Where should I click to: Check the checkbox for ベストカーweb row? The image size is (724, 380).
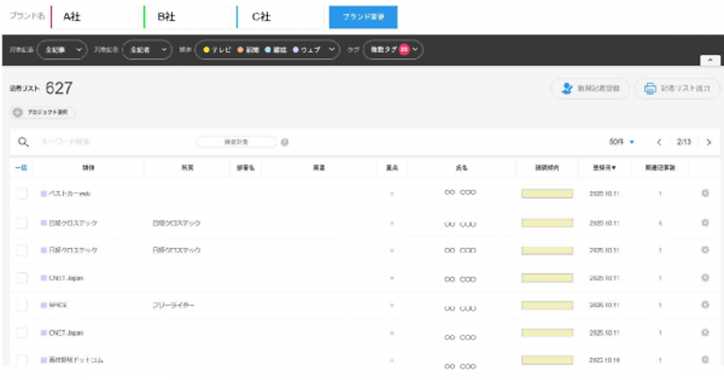pyautogui.click(x=22, y=194)
